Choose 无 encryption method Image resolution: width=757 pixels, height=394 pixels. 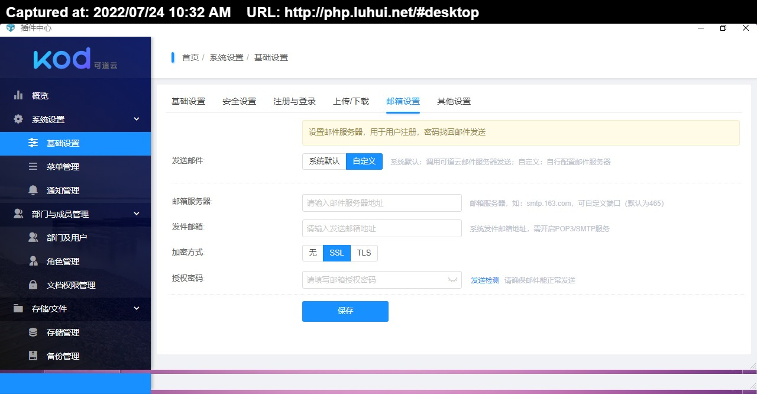[313, 253]
